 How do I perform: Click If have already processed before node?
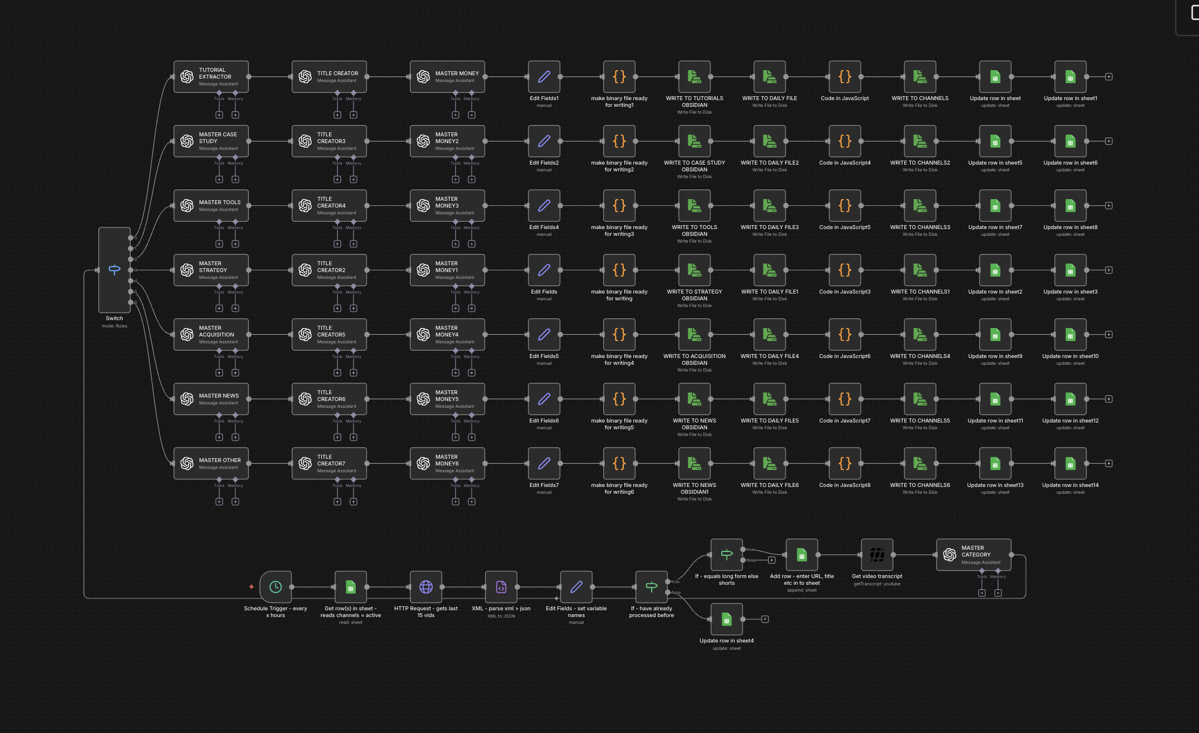(x=652, y=587)
